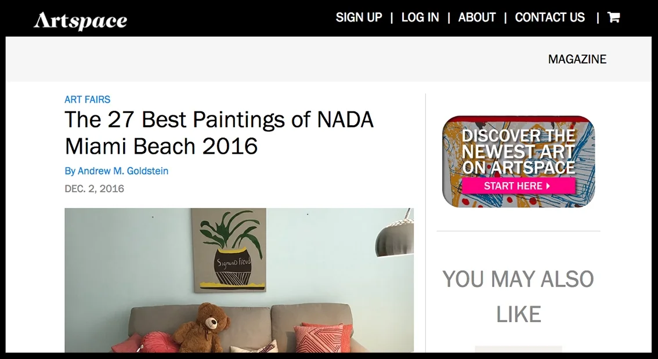Click the YOU MAY ALSO LIKE heading

click(x=518, y=296)
